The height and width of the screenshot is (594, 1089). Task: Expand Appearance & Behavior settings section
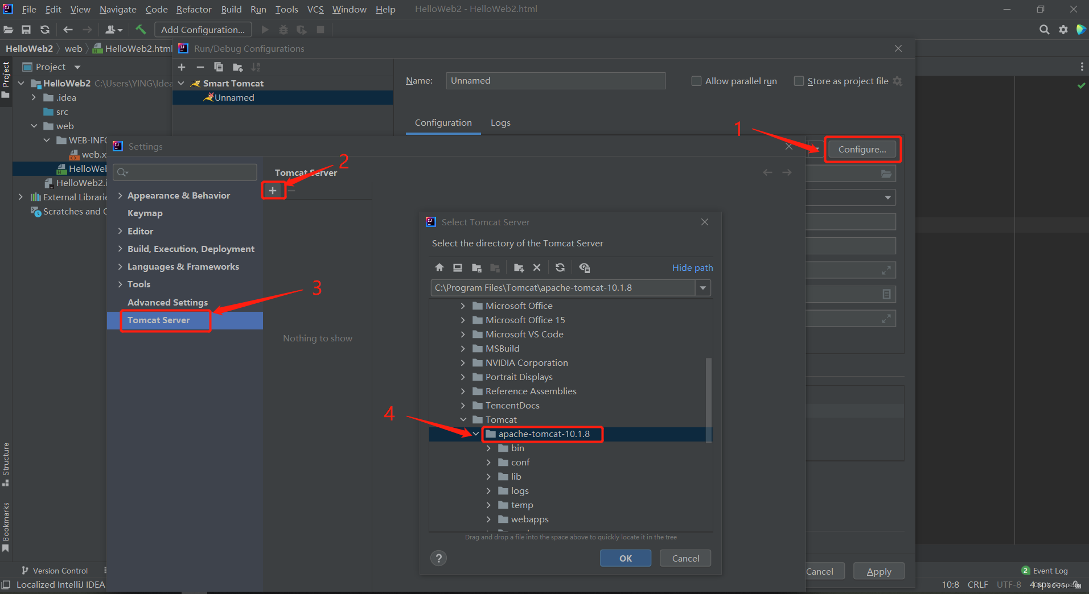point(120,195)
